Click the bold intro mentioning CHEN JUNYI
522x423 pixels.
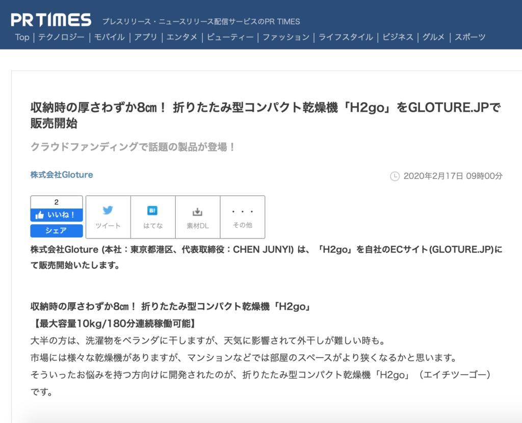[x=266, y=257]
